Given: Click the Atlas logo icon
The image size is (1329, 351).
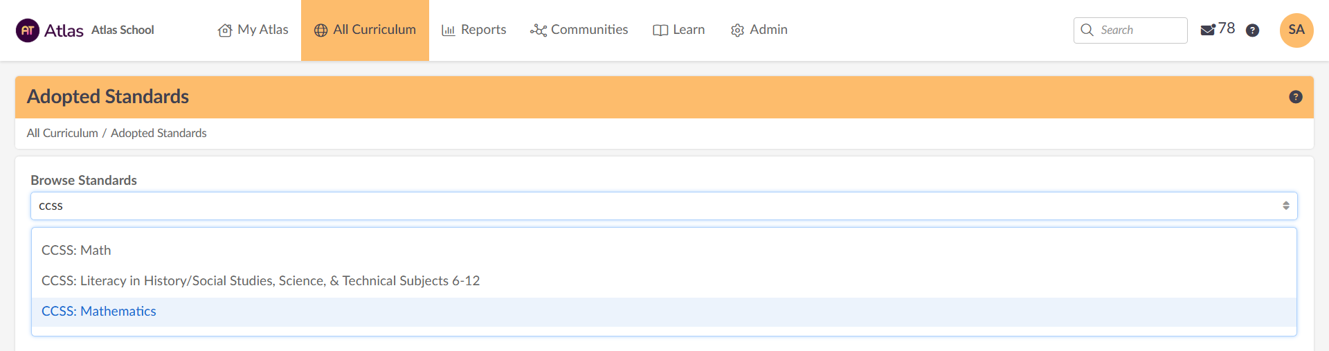Looking at the screenshot, I should pyautogui.click(x=28, y=30).
